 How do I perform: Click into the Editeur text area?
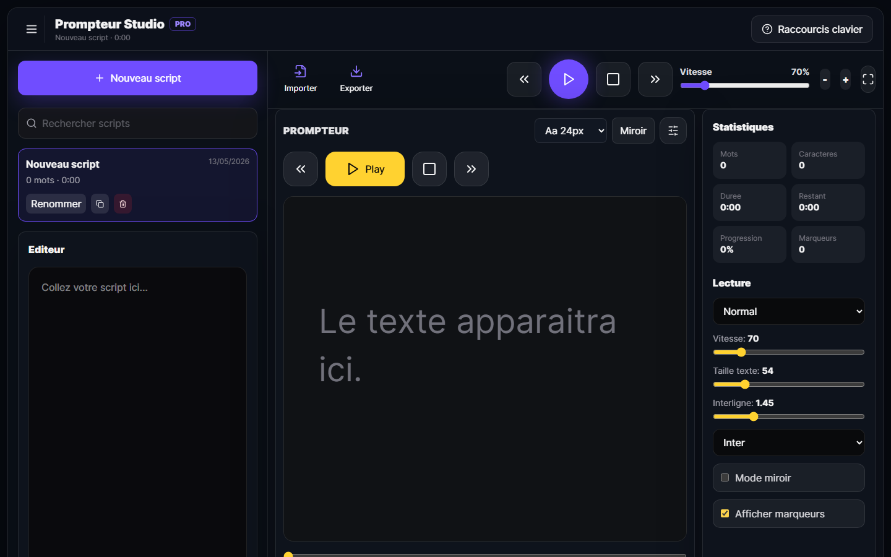(x=137, y=412)
